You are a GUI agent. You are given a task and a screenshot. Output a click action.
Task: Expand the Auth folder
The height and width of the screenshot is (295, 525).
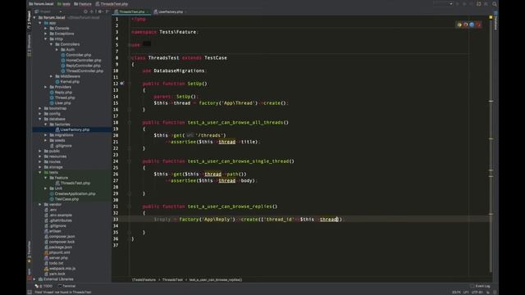point(57,49)
